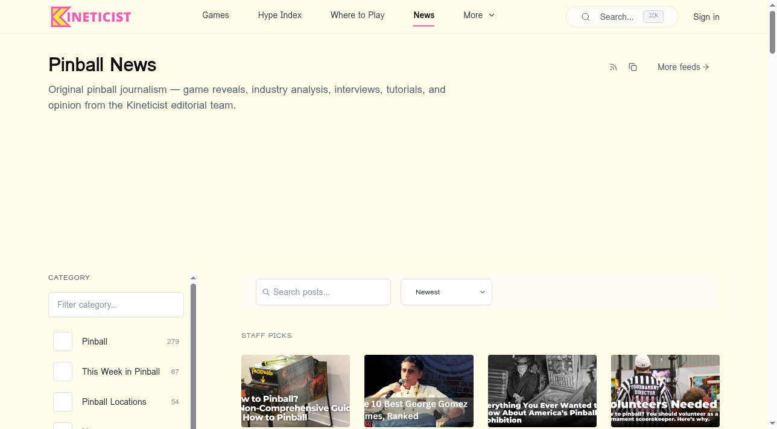Click the category list scroll-up arrow

click(194, 278)
